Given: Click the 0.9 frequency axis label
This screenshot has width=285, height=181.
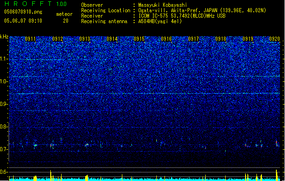Looking at the screenshot, I should (x=3, y=104).
